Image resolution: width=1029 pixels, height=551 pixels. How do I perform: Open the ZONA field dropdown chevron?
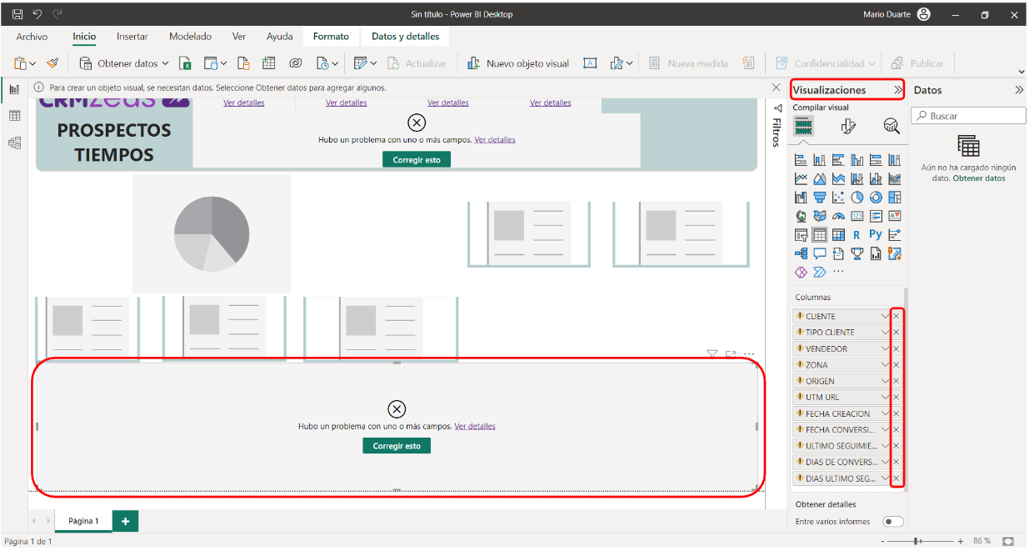tap(885, 364)
